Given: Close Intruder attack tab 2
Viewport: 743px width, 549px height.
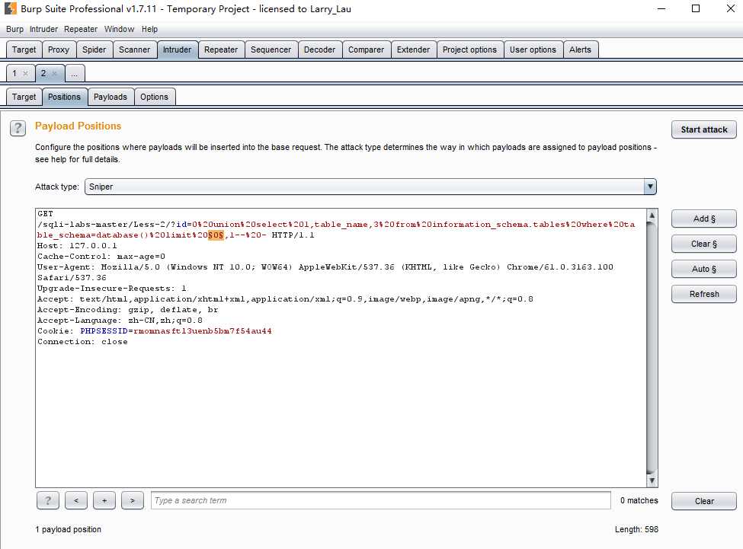Looking at the screenshot, I should click(55, 73).
